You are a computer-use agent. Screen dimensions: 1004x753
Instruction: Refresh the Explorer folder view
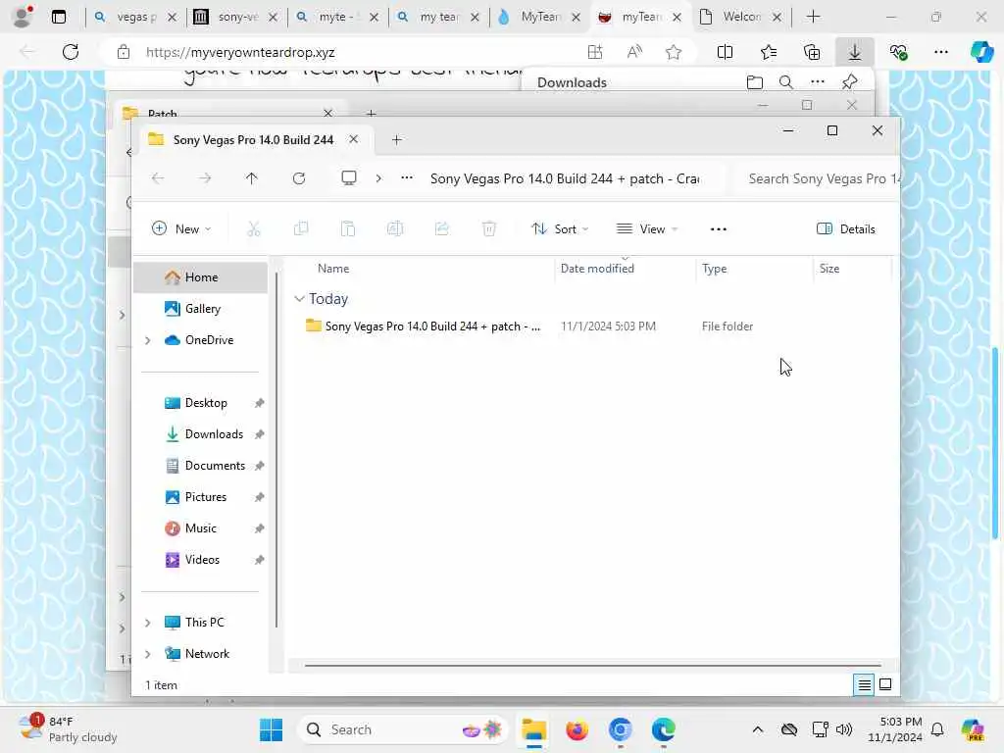click(299, 178)
